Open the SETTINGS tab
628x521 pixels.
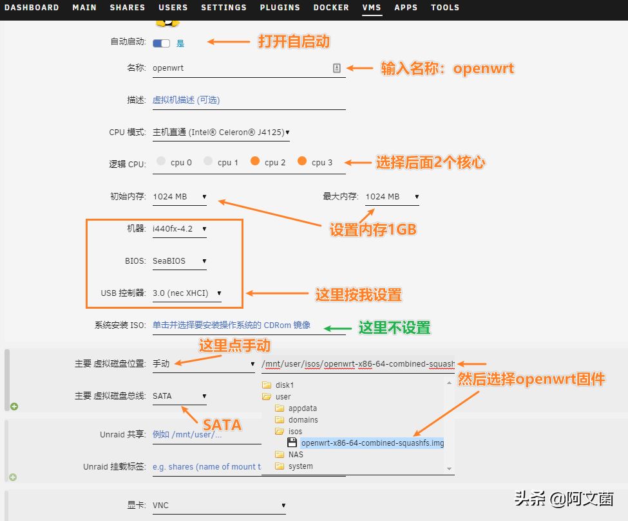click(x=224, y=8)
